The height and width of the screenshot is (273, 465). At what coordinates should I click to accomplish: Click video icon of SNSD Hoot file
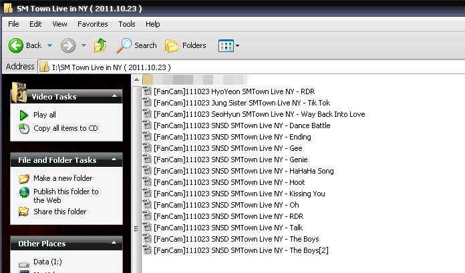[147, 182]
